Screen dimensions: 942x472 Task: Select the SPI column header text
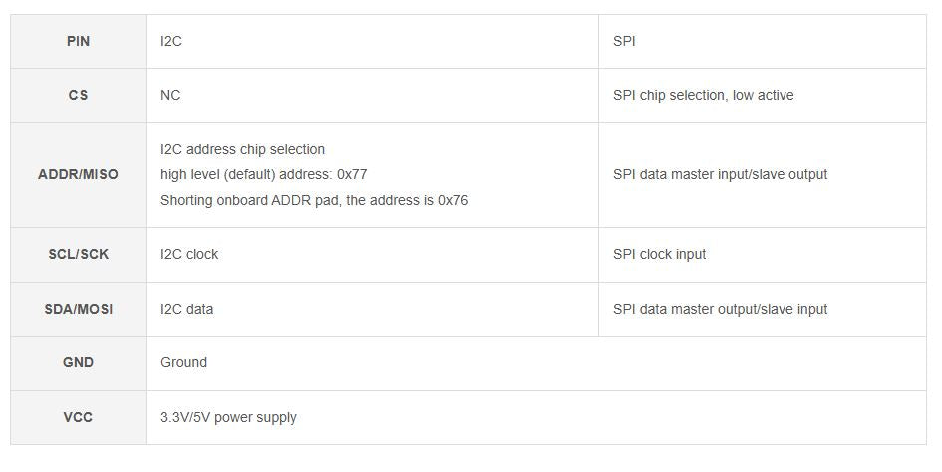(x=624, y=42)
